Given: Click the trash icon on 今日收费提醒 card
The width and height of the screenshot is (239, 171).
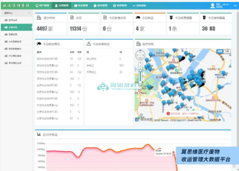Looking at the screenshot, I should [171, 17].
